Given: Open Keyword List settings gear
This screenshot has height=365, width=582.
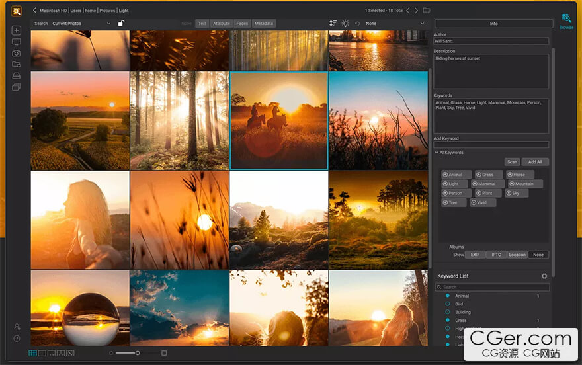Looking at the screenshot, I should (x=544, y=276).
